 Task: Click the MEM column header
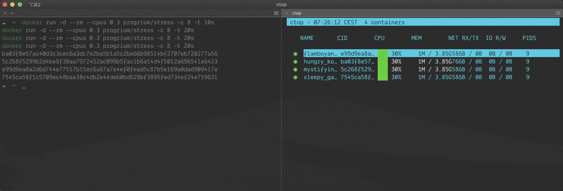(x=416, y=38)
